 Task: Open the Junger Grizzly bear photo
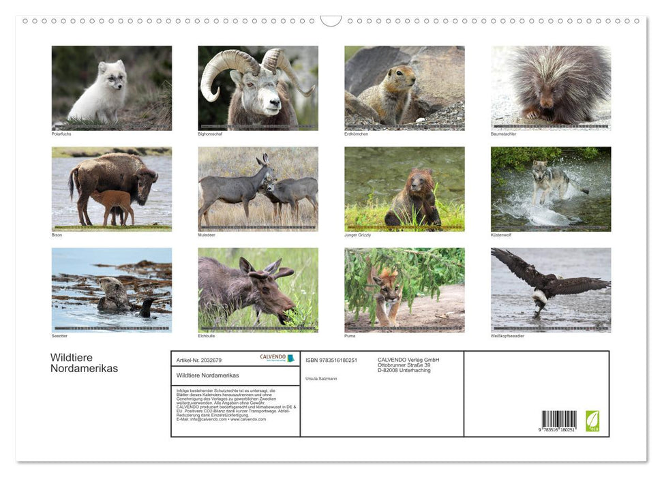[x=404, y=189]
